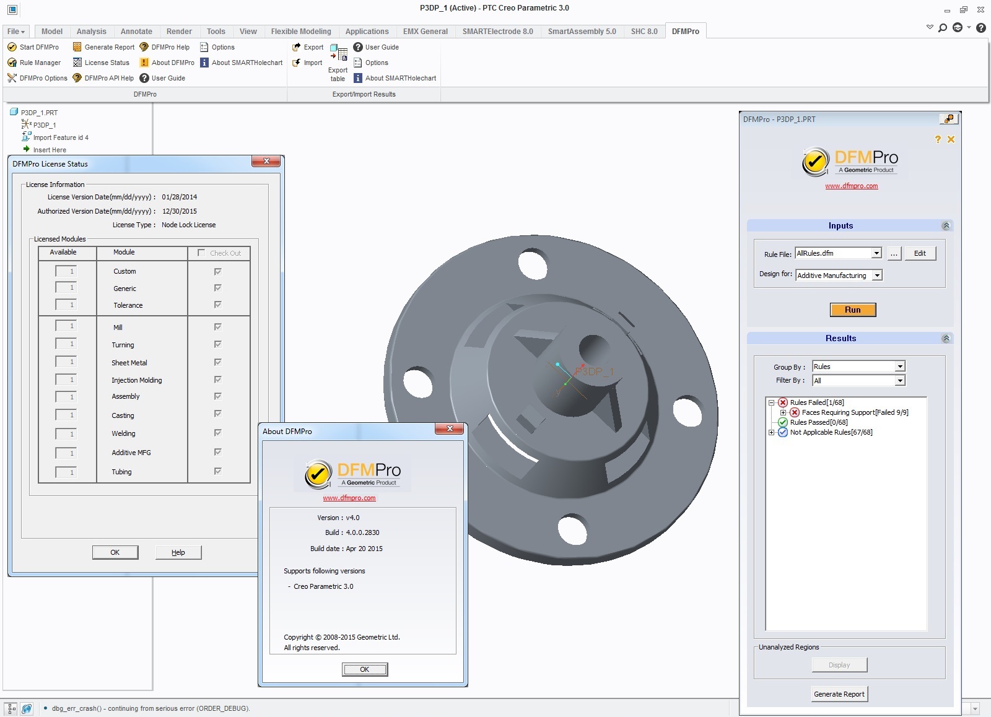Click the help question mark in DFMPro panel
Viewport: 991px width, 717px height.
938,139
